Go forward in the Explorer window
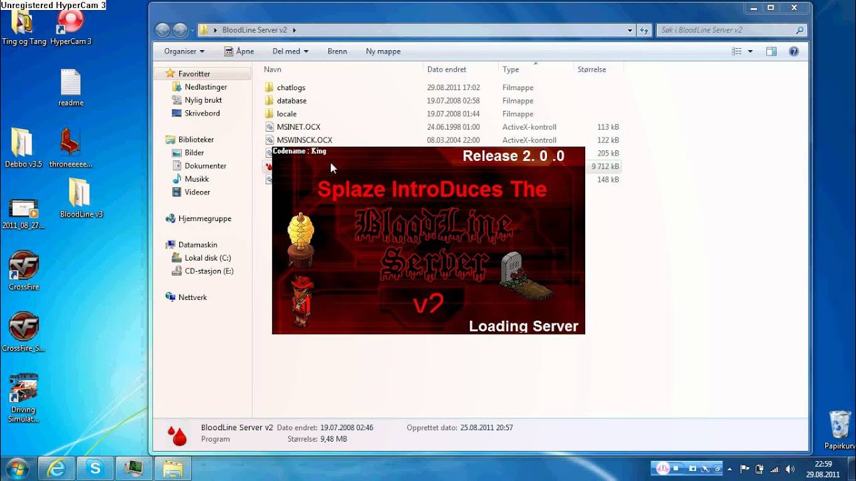Image resolution: width=856 pixels, height=481 pixels. pyautogui.click(x=180, y=30)
